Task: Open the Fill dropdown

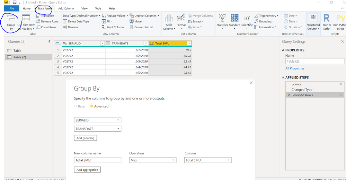Action: click(x=107, y=21)
